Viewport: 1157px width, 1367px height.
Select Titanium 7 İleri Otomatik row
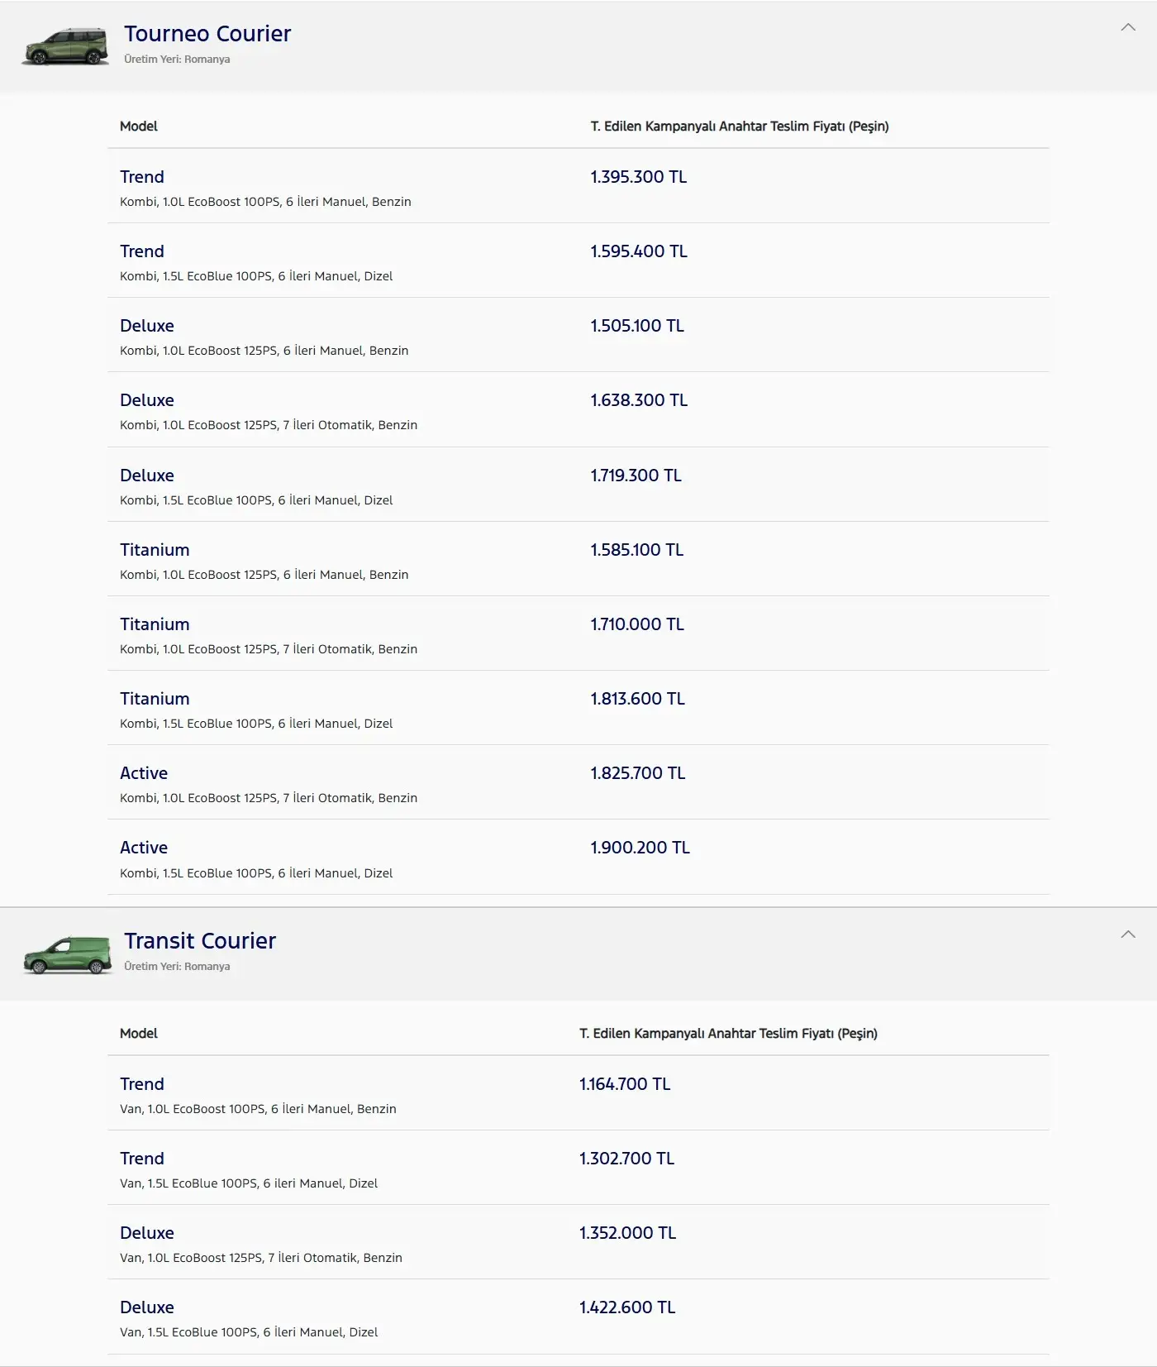(578, 633)
